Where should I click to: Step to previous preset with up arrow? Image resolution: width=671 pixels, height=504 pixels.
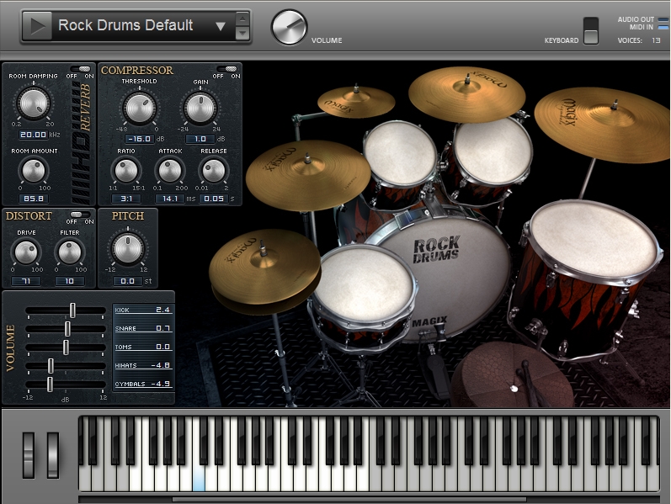pos(242,19)
